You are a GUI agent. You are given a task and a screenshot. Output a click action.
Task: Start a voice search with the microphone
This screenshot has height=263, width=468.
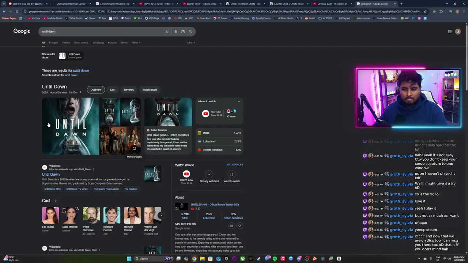[176, 31]
